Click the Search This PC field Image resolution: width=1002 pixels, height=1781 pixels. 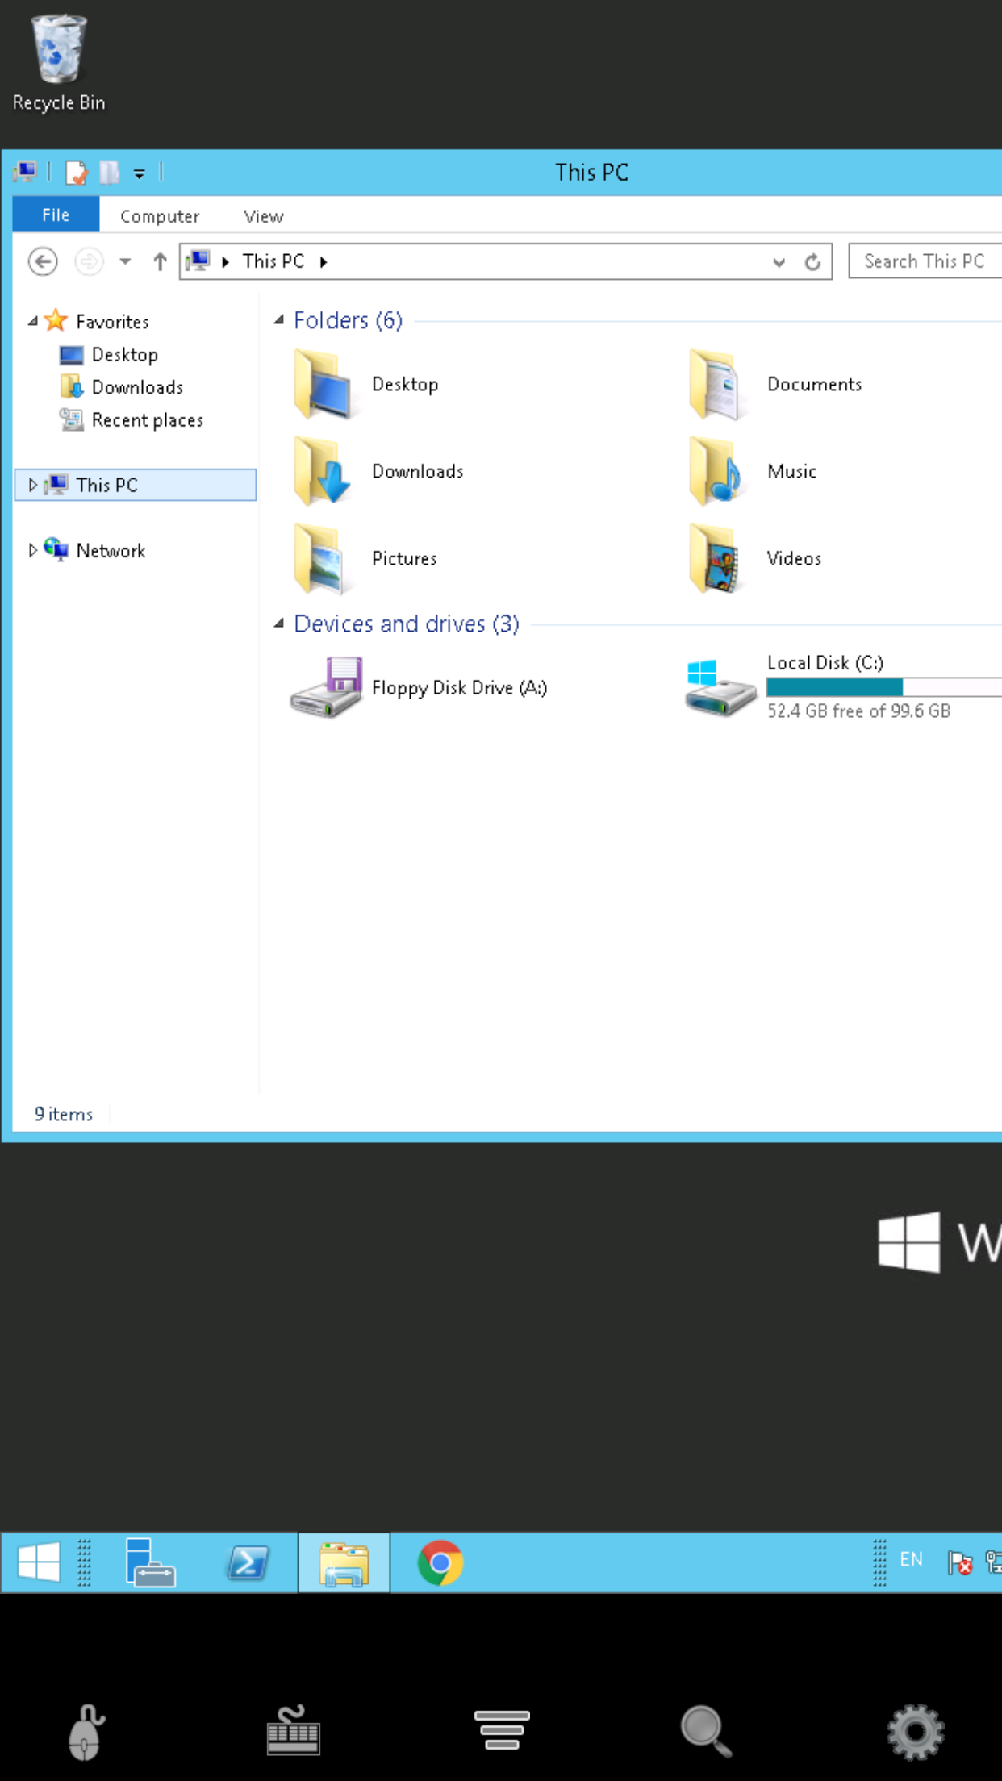pos(925,261)
